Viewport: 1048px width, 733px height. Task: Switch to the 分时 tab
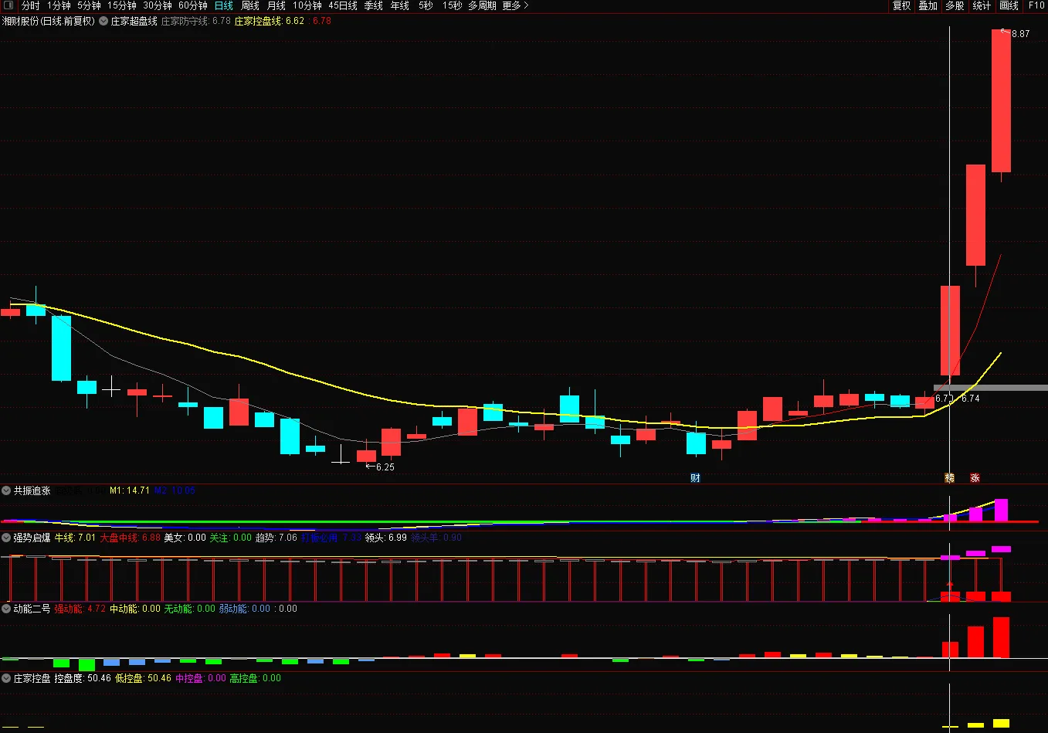click(30, 5)
